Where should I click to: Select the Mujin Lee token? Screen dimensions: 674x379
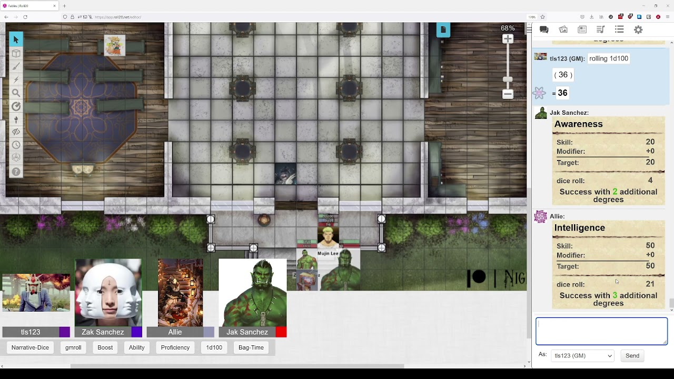pyautogui.click(x=328, y=237)
